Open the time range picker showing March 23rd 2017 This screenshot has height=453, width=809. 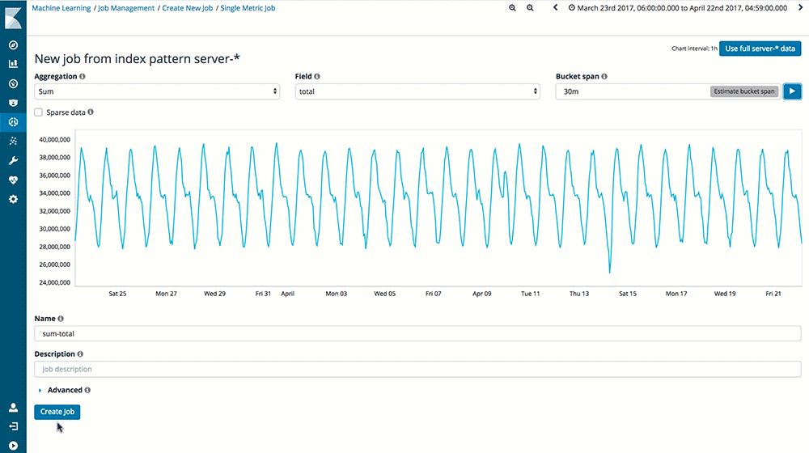point(678,8)
